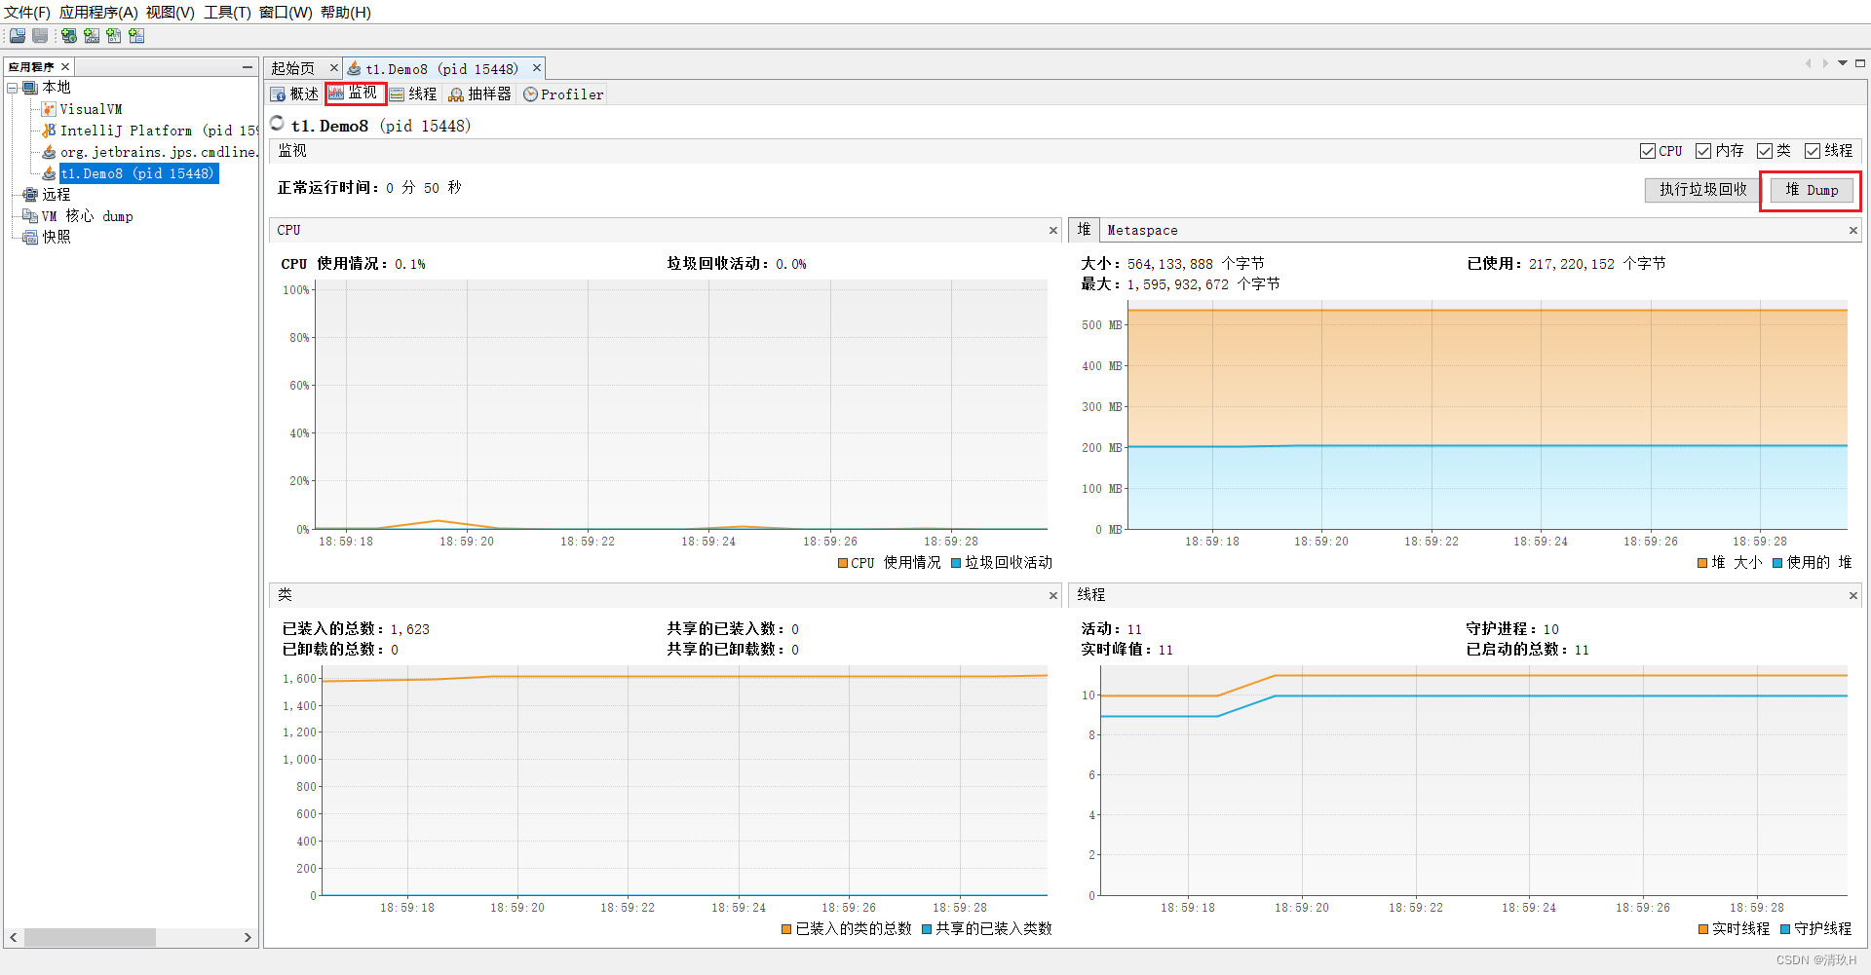Click orange 实时线程 legend swatch

[1703, 929]
